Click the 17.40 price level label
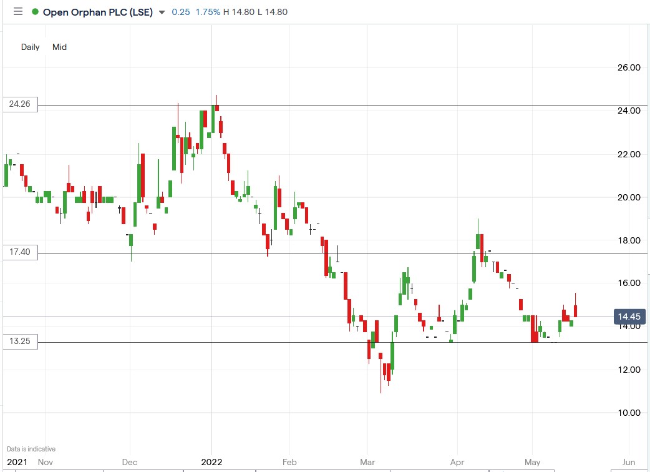The image size is (650, 472). (19, 252)
